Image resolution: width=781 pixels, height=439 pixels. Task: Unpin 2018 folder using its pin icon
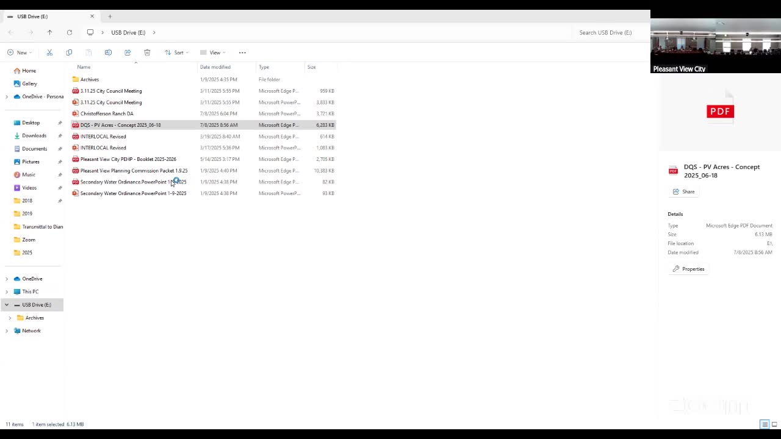pyautogui.click(x=60, y=201)
